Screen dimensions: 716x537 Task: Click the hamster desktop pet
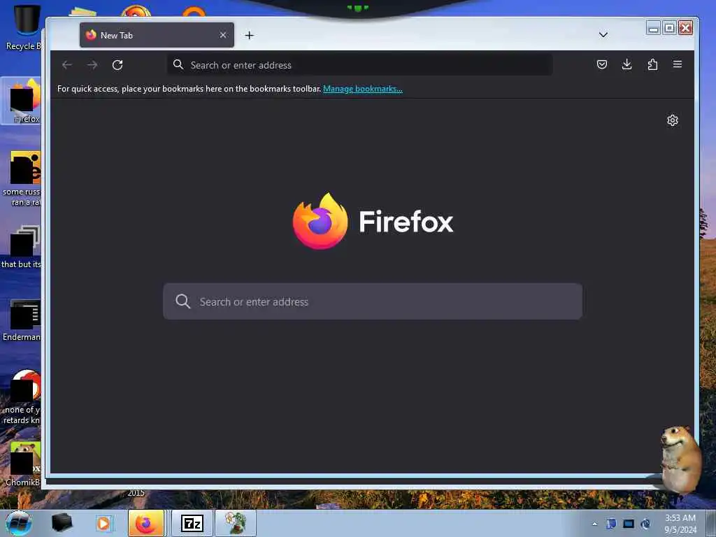click(680, 459)
